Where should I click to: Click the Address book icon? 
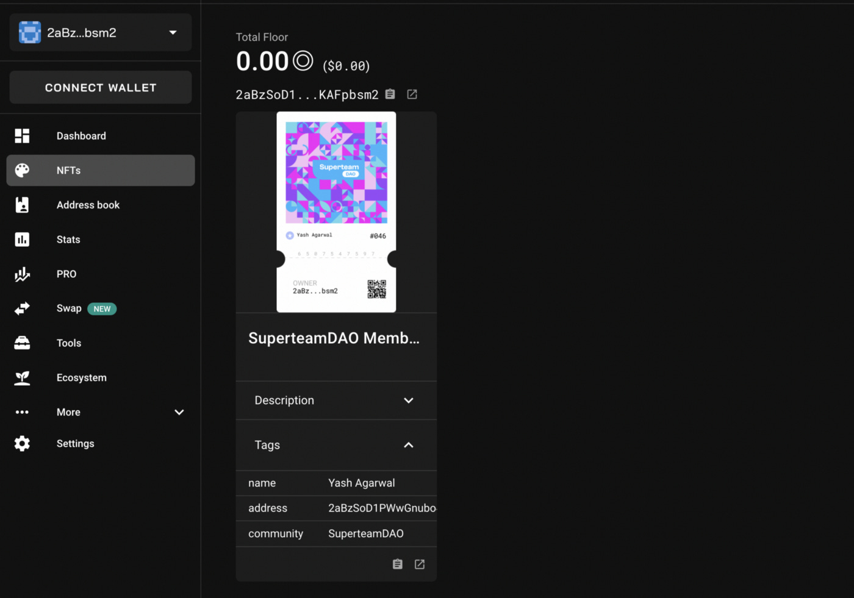22,205
